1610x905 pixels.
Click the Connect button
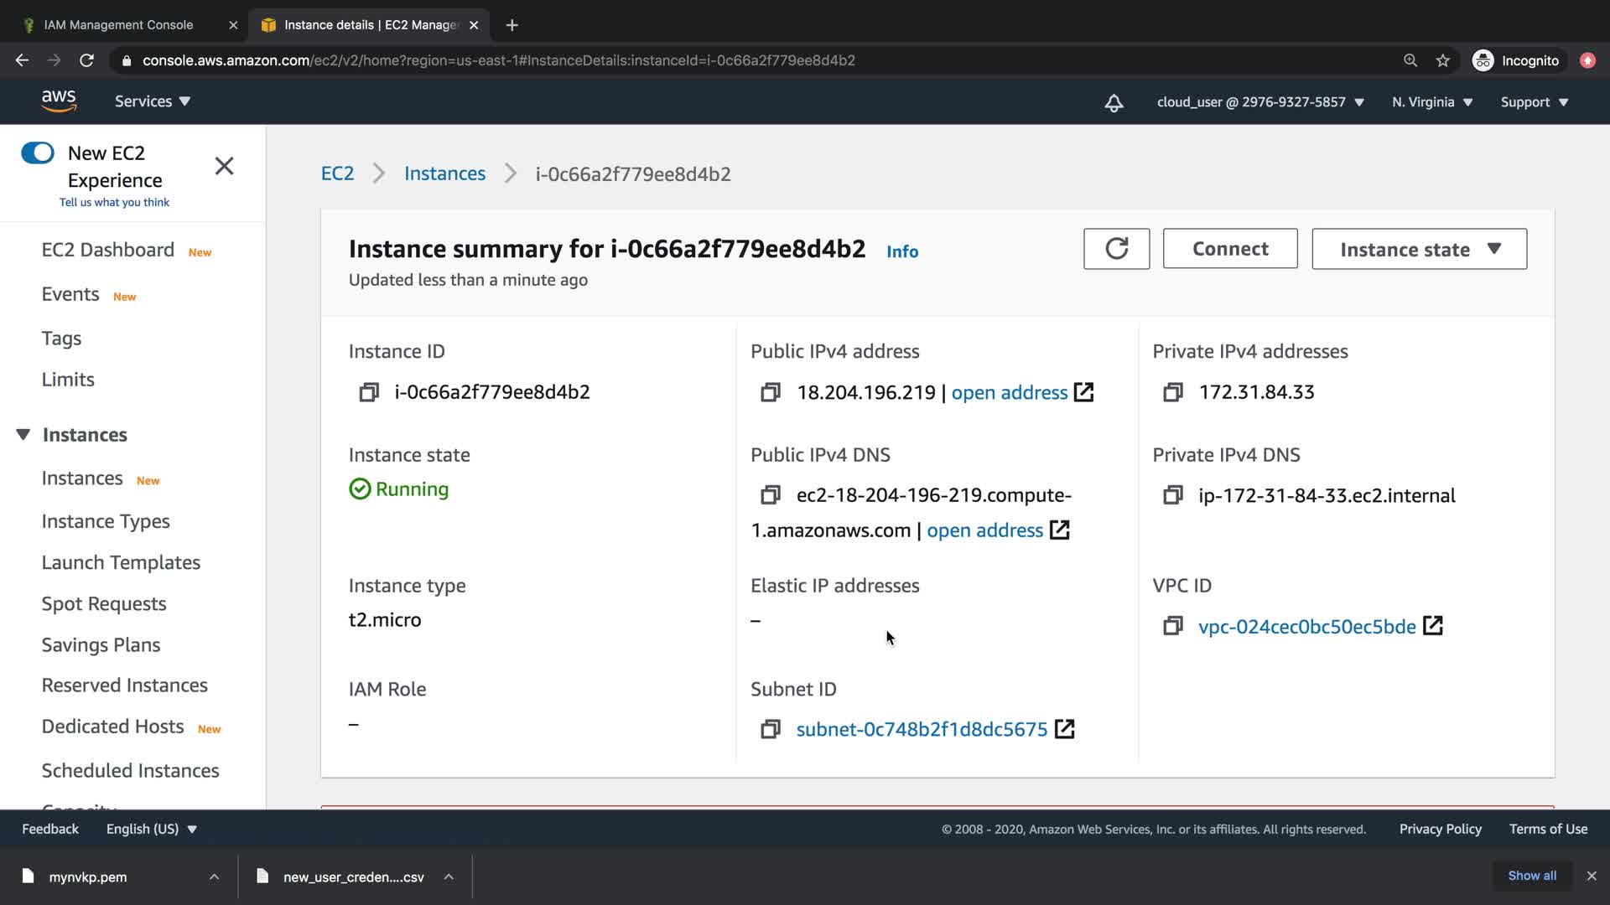[x=1229, y=249]
